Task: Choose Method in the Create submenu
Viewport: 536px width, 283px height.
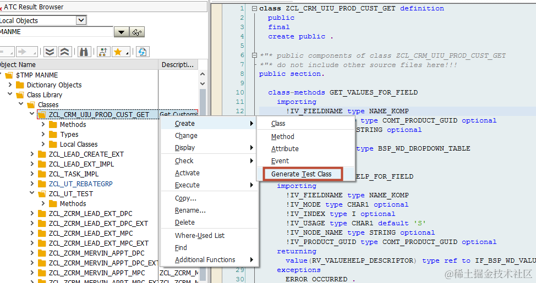Action: [x=306, y=136]
